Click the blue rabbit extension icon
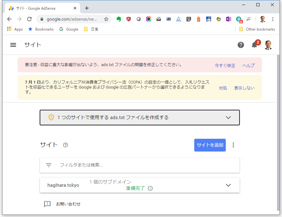The width and height of the screenshot is (282, 217). pyautogui.click(x=209, y=19)
